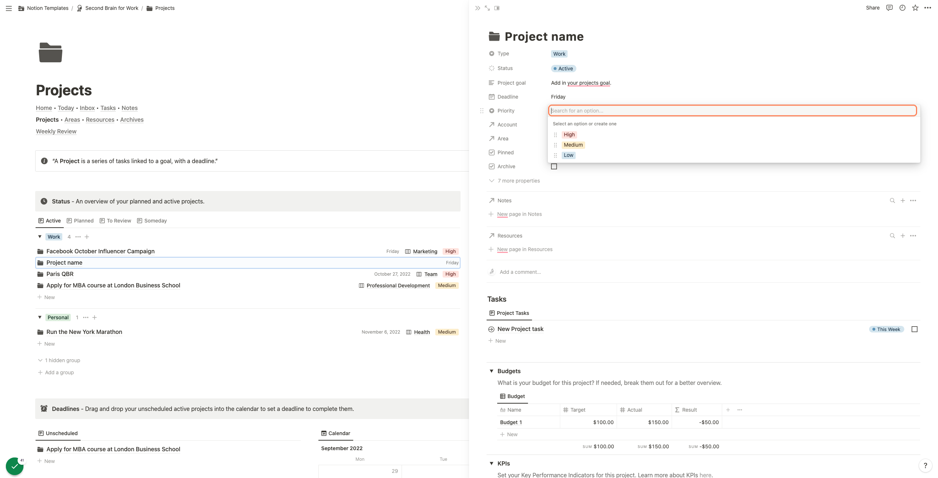Open project page in full view

[x=487, y=8]
